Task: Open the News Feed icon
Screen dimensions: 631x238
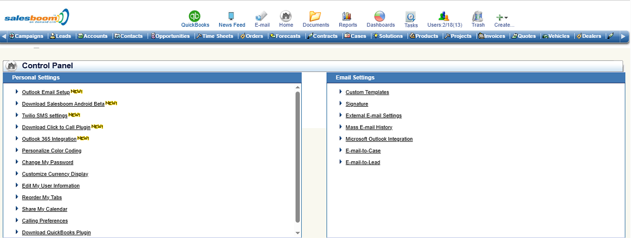Action: click(231, 16)
